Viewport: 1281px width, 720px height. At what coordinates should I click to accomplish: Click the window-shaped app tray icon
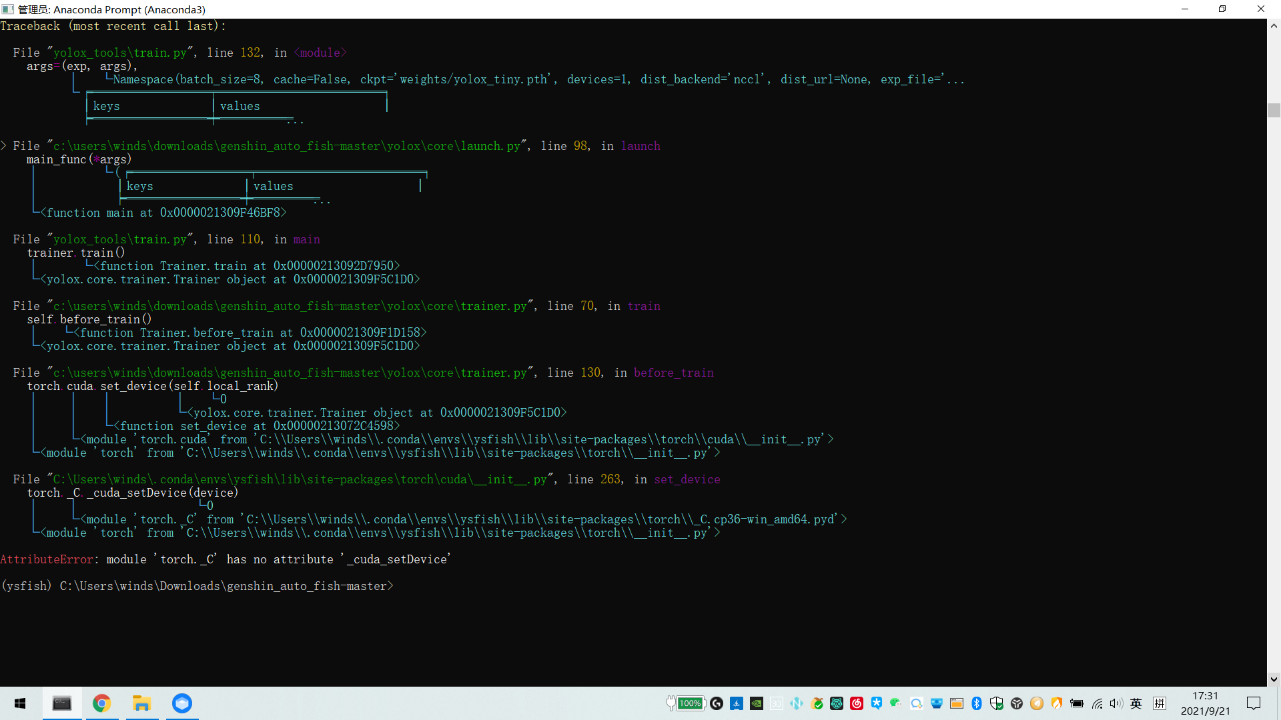(957, 703)
